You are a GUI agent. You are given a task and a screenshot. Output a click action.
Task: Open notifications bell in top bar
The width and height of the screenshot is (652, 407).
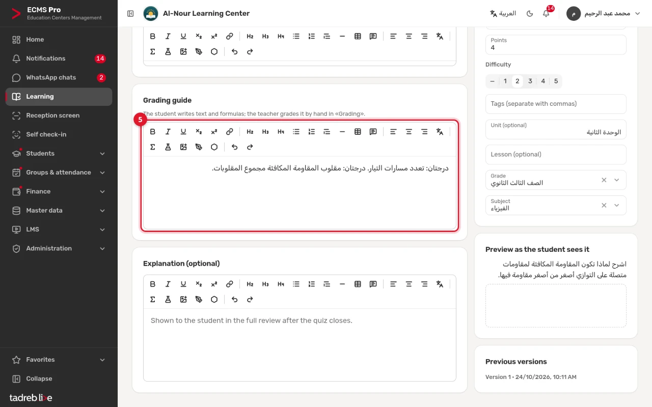click(546, 13)
